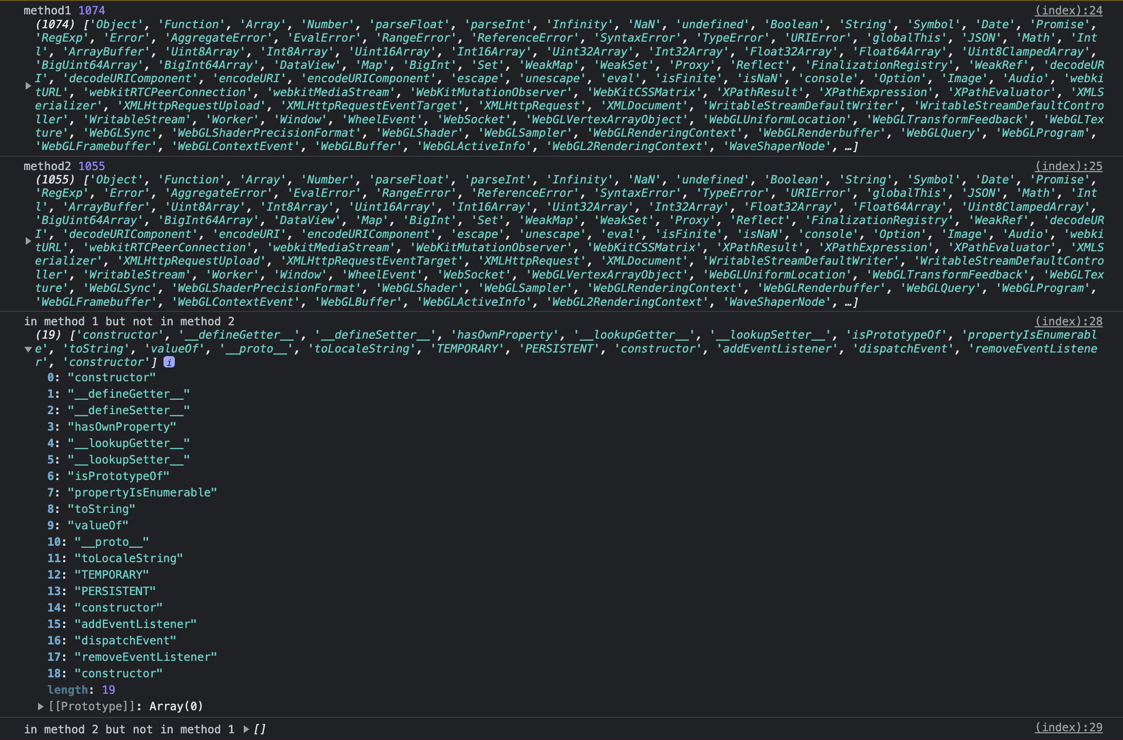Click the "__proto__" entry at index 10

[x=111, y=542]
